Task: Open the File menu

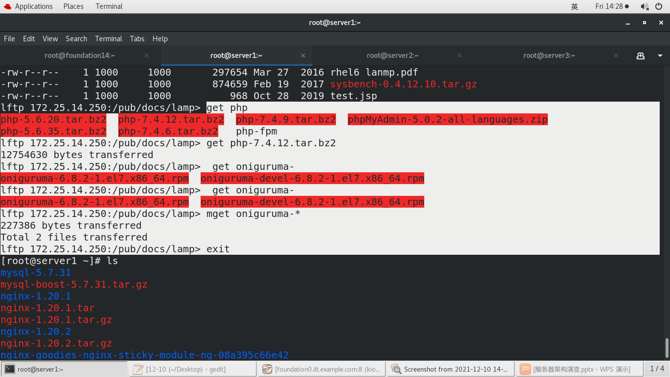Action: tap(9, 39)
